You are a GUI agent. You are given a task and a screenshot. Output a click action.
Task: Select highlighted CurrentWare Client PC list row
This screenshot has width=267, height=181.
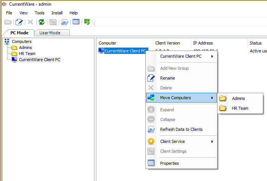coord(126,51)
